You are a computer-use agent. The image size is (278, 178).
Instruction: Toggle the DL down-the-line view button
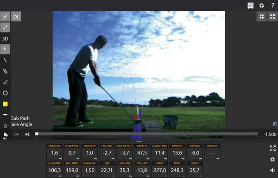point(16,17)
